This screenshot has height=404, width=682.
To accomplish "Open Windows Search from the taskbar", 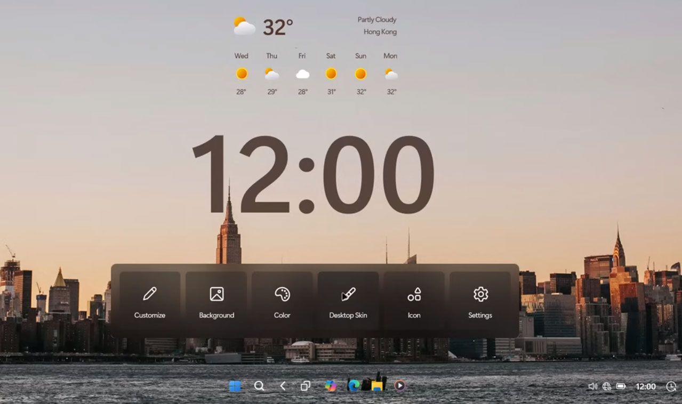I will coord(259,386).
